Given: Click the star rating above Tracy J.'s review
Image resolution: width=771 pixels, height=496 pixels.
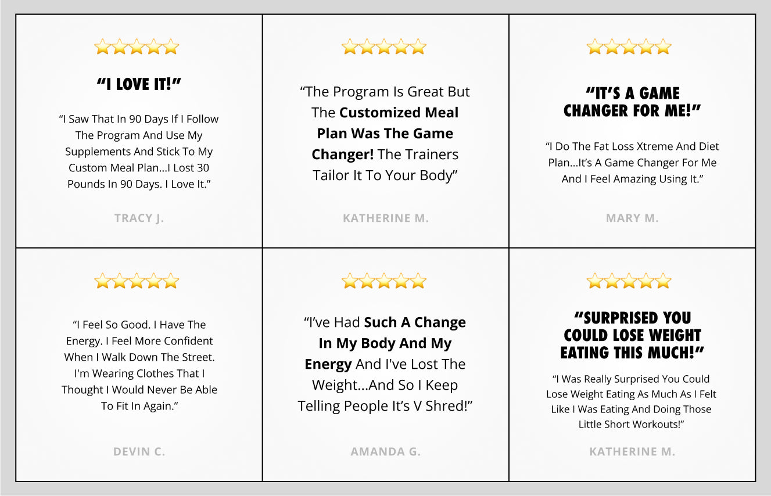Looking at the screenshot, I should coord(137,46).
